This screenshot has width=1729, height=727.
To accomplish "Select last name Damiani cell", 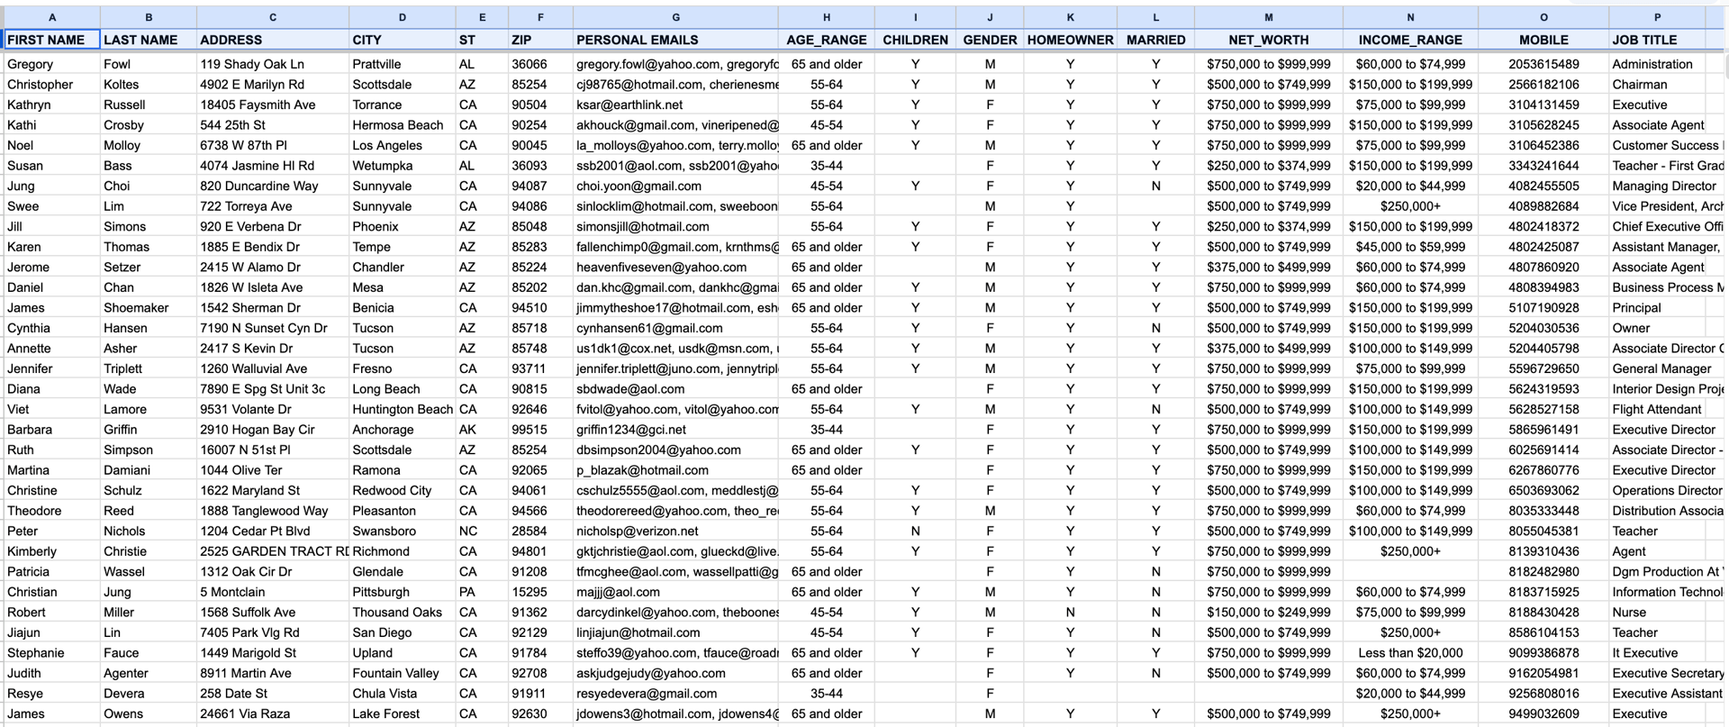I will coord(149,470).
